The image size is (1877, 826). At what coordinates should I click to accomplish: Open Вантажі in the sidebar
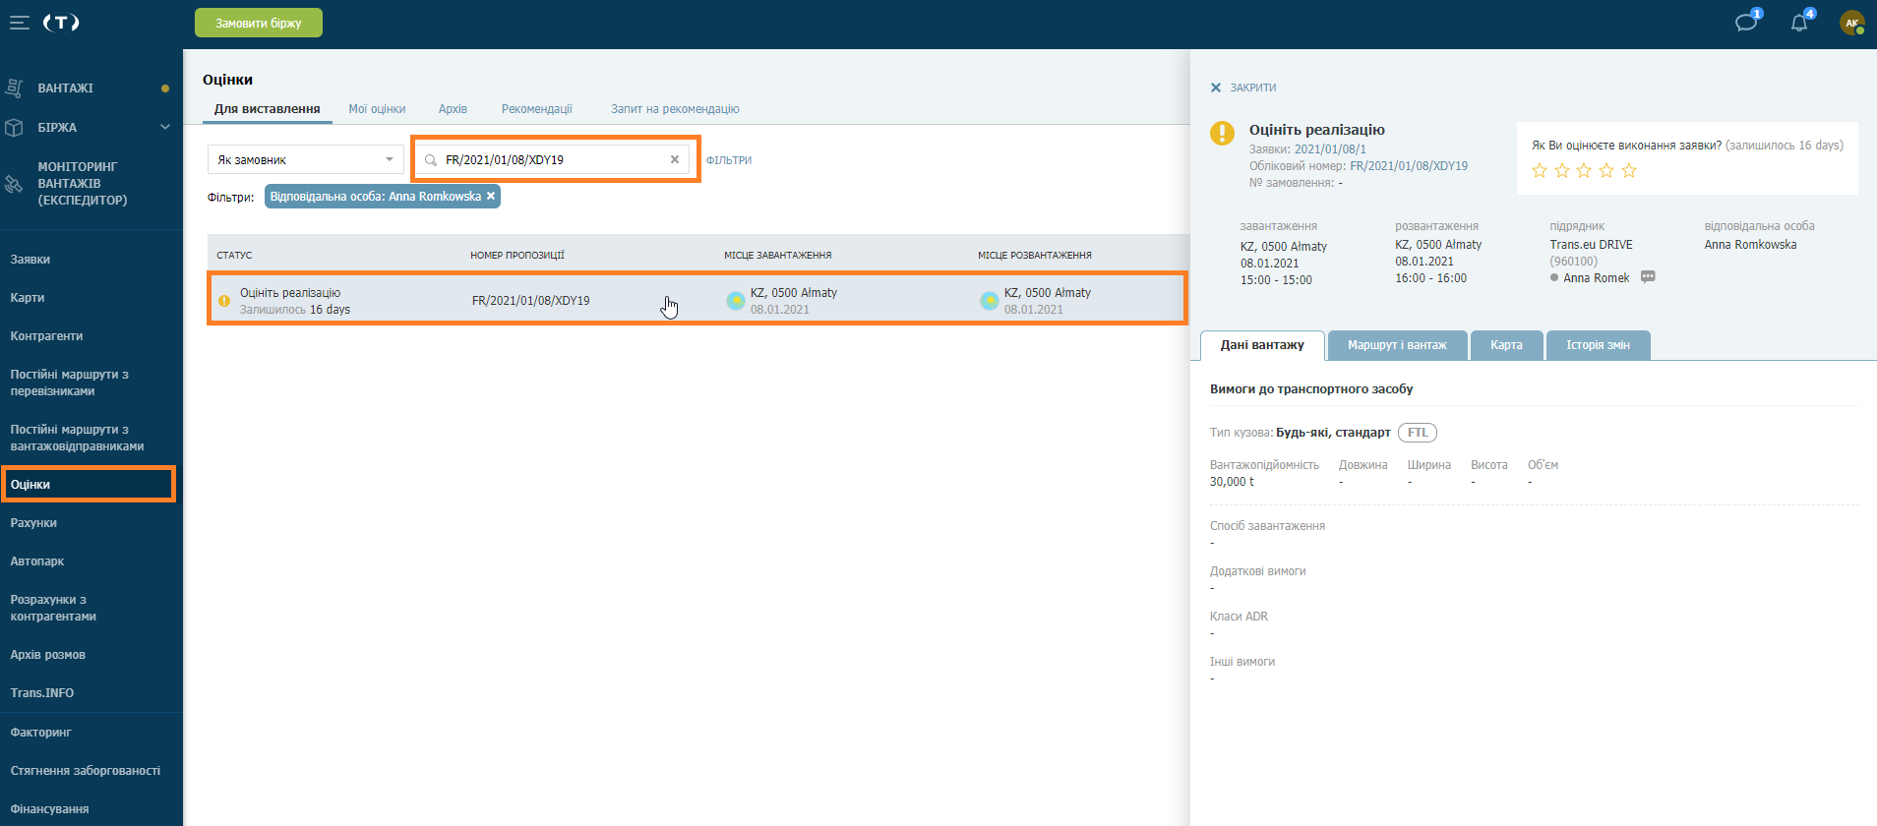point(66,88)
